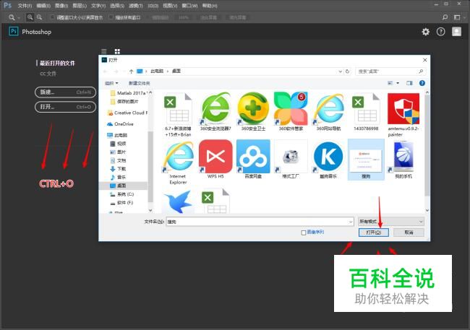Click the 取消 button in dialog

(409, 233)
